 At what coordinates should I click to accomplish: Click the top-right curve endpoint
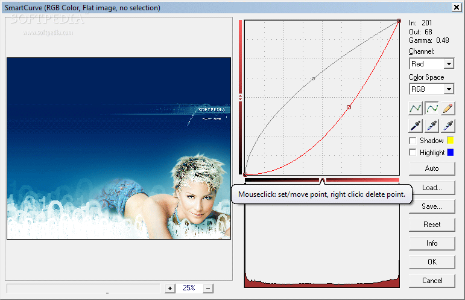(x=399, y=21)
